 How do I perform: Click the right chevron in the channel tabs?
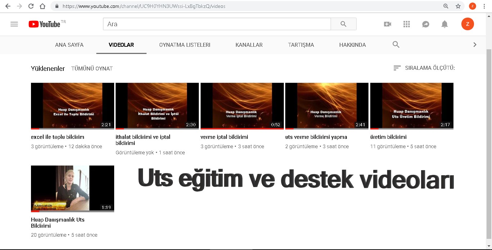(x=475, y=45)
